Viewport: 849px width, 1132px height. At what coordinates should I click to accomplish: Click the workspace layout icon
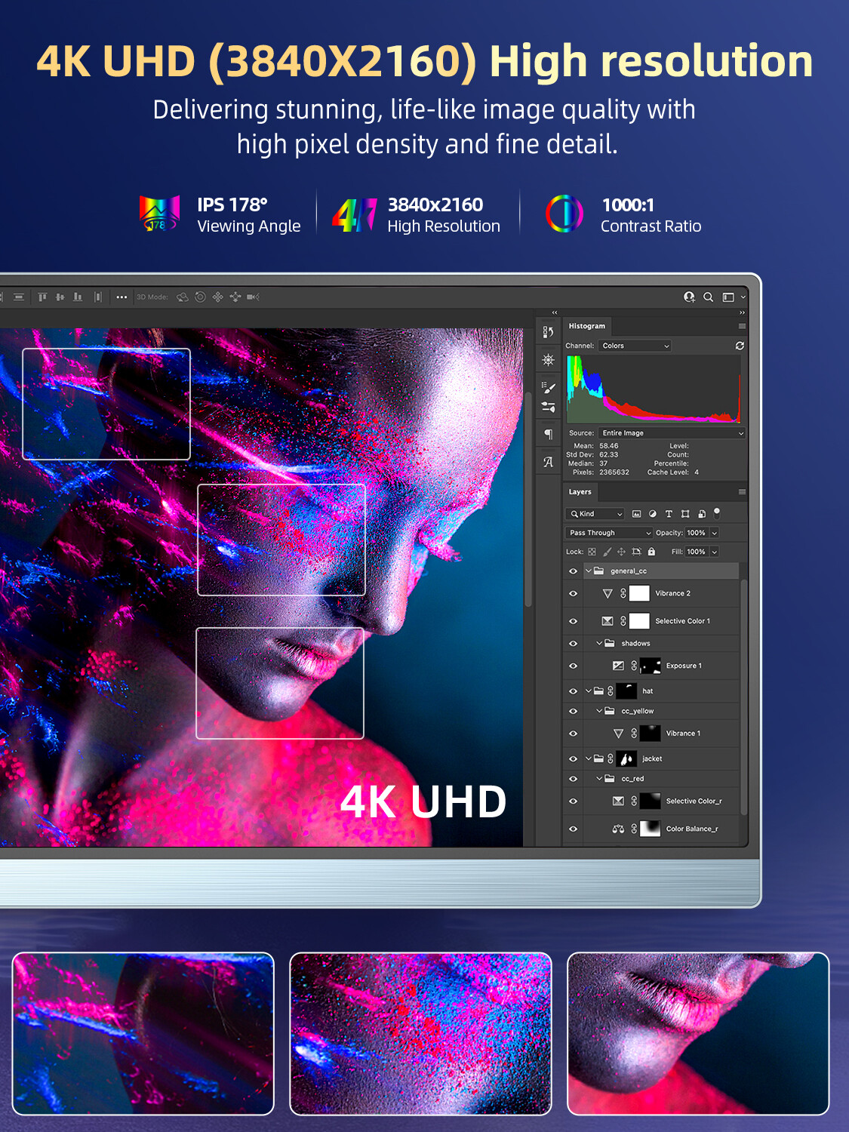point(728,297)
